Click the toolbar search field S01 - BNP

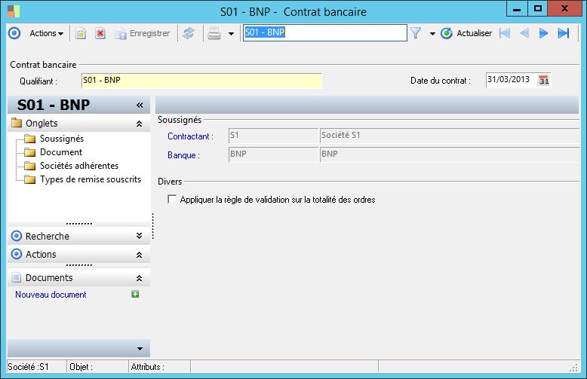[x=324, y=32]
